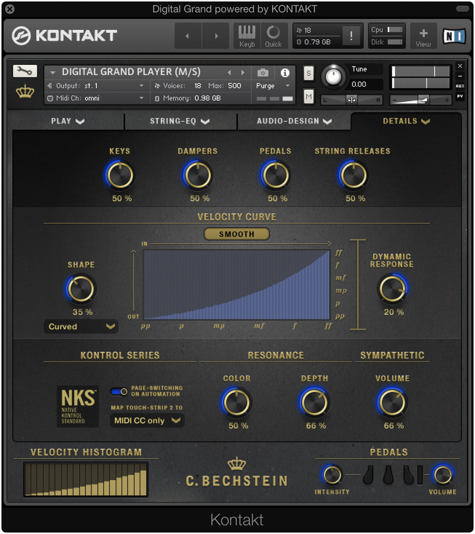The height and width of the screenshot is (534, 475).
Task: Click the C. Bechstein crown logo
Action: pyautogui.click(x=237, y=463)
